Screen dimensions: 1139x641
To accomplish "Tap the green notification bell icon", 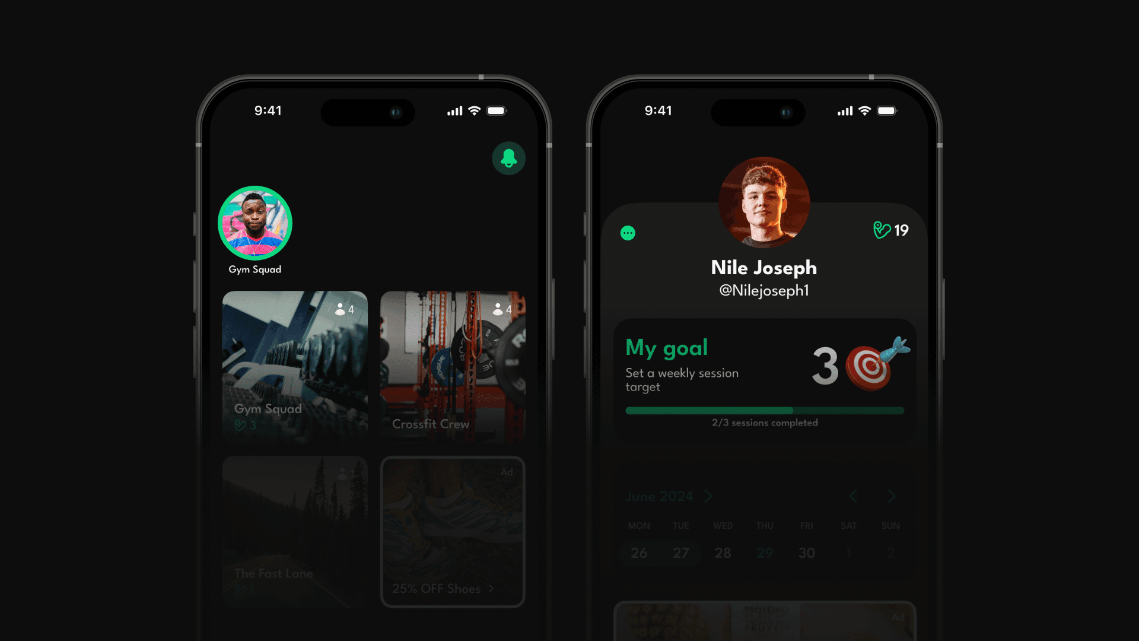I will (x=508, y=160).
